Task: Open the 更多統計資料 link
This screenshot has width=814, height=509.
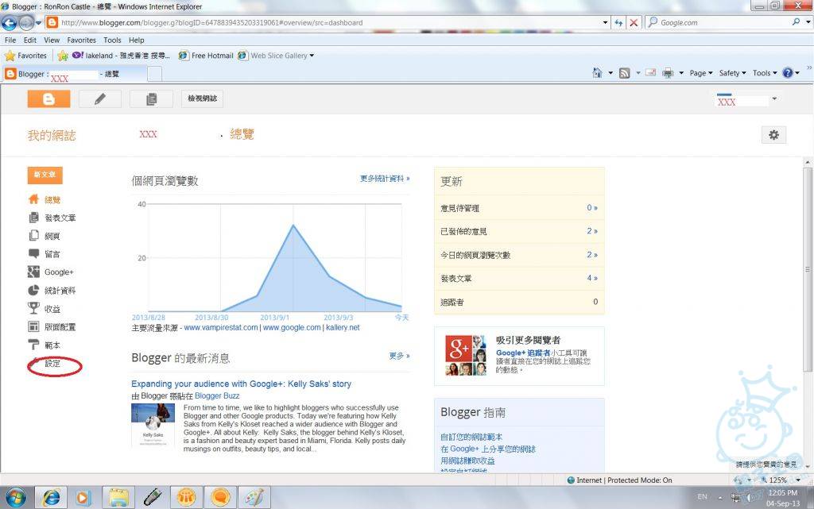Action: (x=385, y=179)
